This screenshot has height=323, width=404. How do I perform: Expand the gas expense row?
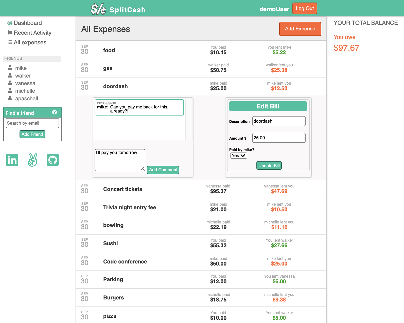pos(201,68)
